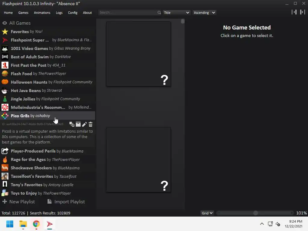
Task: Delete the Pico Gr8s playlist
Action: pyautogui.click(x=91, y=124)
